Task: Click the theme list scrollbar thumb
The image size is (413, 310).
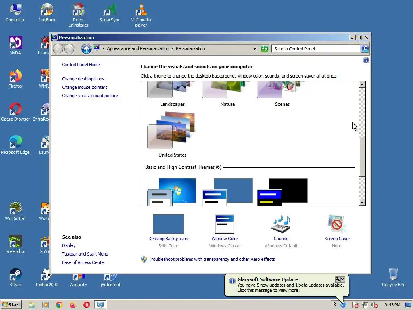Action: (362, 157)
